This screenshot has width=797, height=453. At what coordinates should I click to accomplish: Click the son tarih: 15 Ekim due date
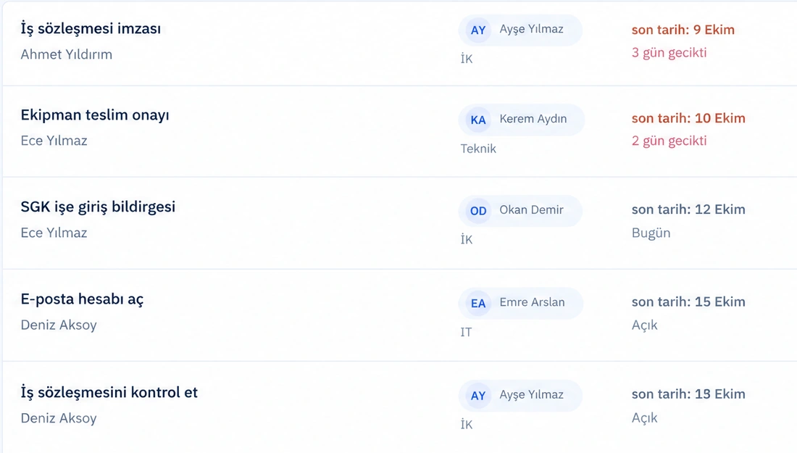click(688, 302)
